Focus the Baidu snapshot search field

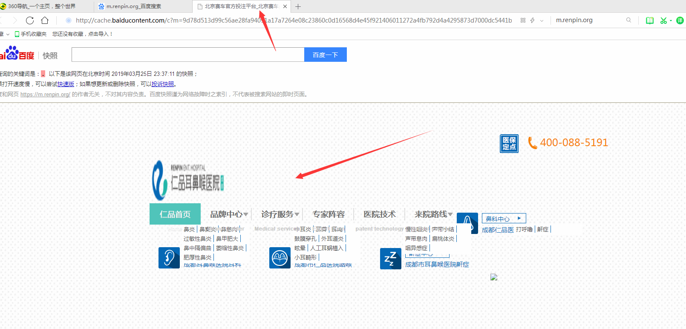188,55
